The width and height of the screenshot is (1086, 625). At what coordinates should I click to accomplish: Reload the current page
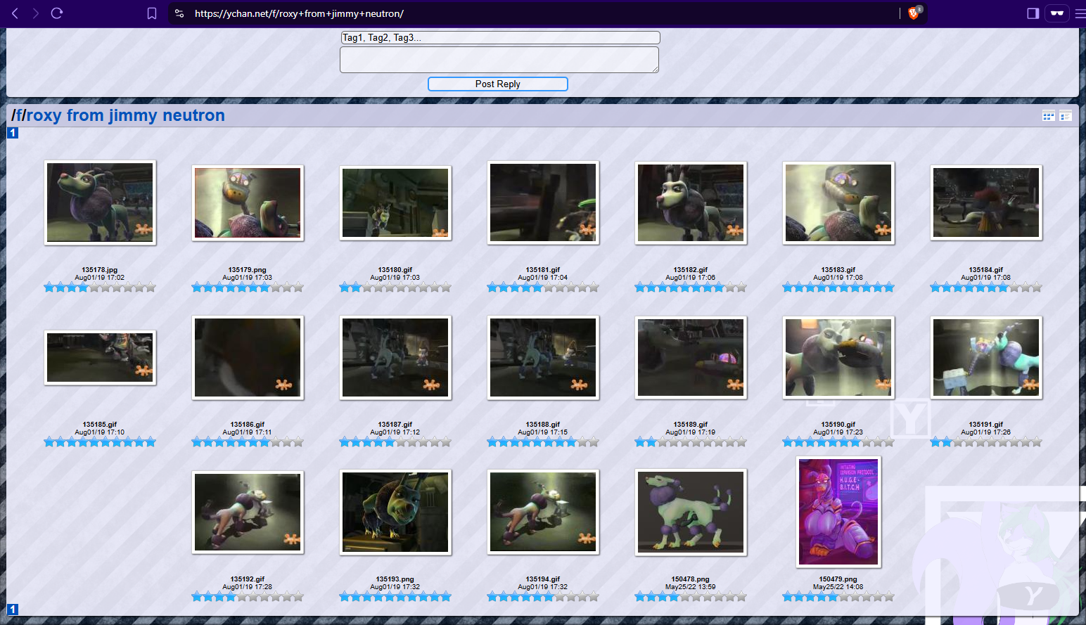click(57, 13)
